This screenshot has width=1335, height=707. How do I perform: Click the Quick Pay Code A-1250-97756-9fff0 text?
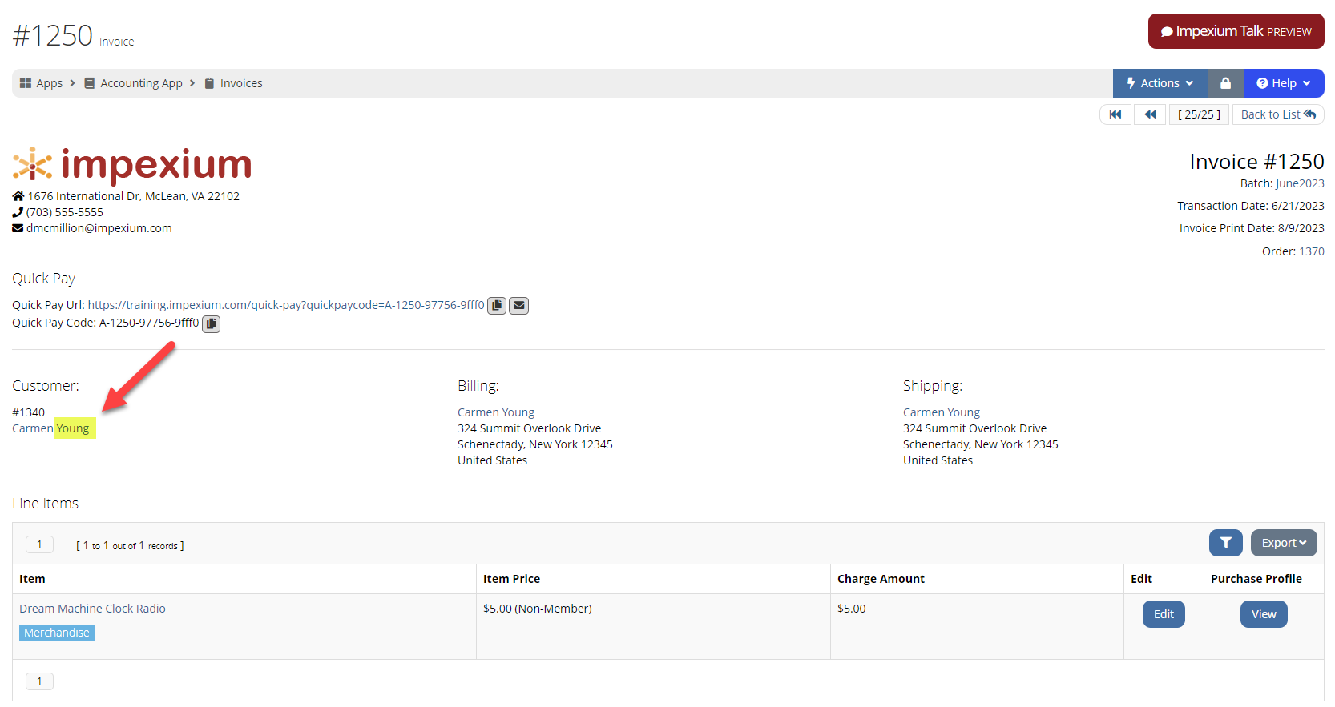(149, 323)
